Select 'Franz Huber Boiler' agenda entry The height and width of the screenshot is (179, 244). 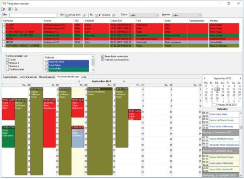[x=221, y=114]
